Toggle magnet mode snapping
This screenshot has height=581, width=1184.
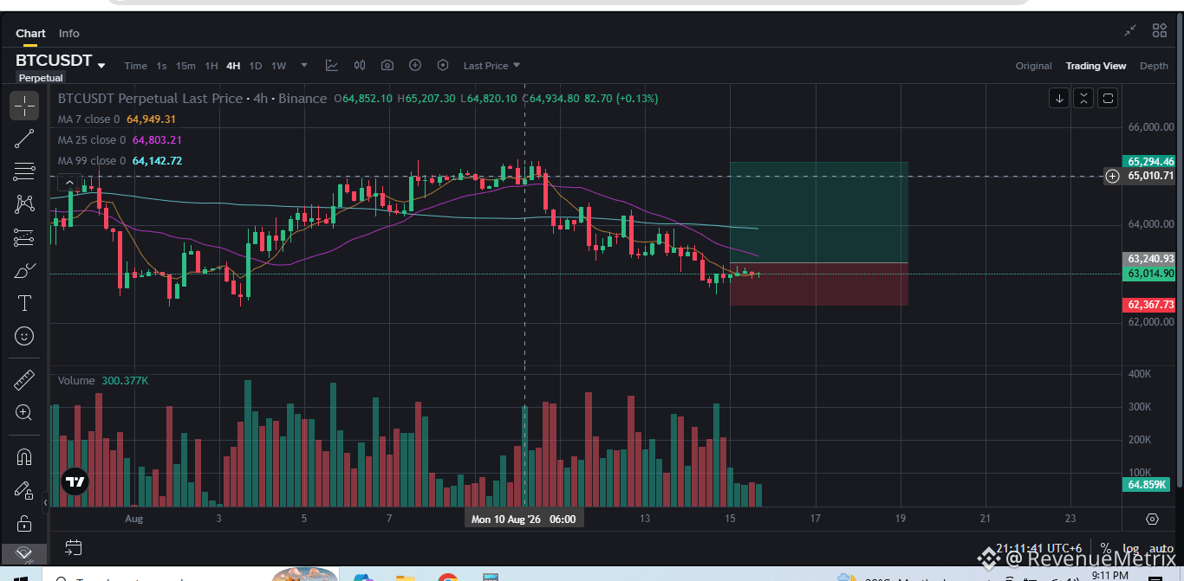[24, 456]
